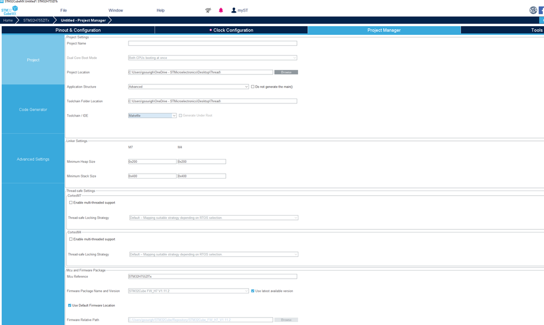Click the update connectivity icon beside the bell
The image size is (544, 325).
coord(208,10)
